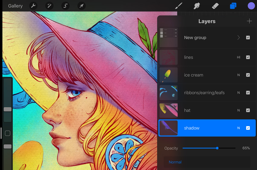Select the Eraser tool

pos(215,6)
